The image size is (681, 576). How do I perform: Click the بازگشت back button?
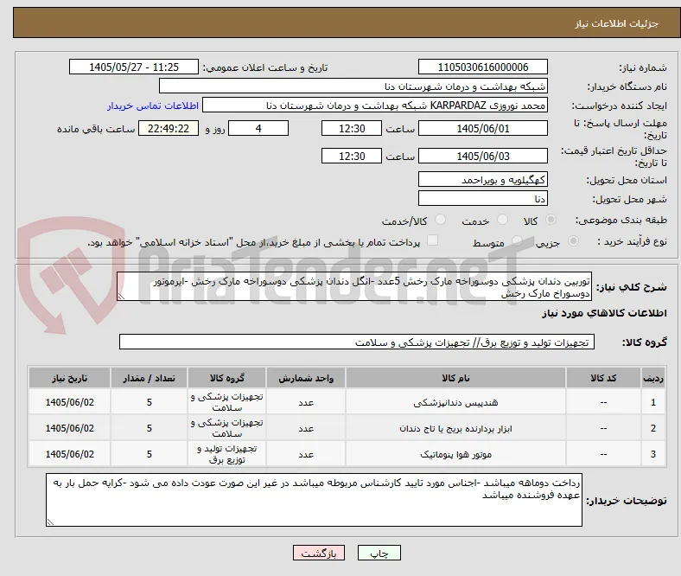[x=319, y=553]
